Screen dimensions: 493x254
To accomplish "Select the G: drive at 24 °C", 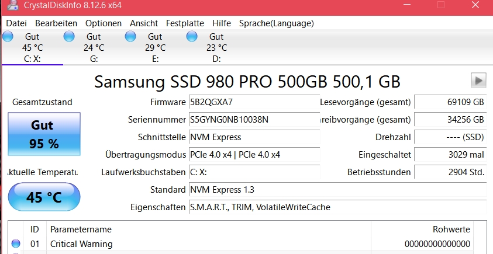I will tap(94, 48).
